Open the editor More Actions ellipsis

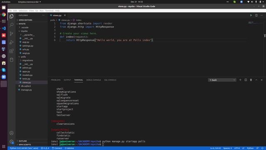pos(261,15)
